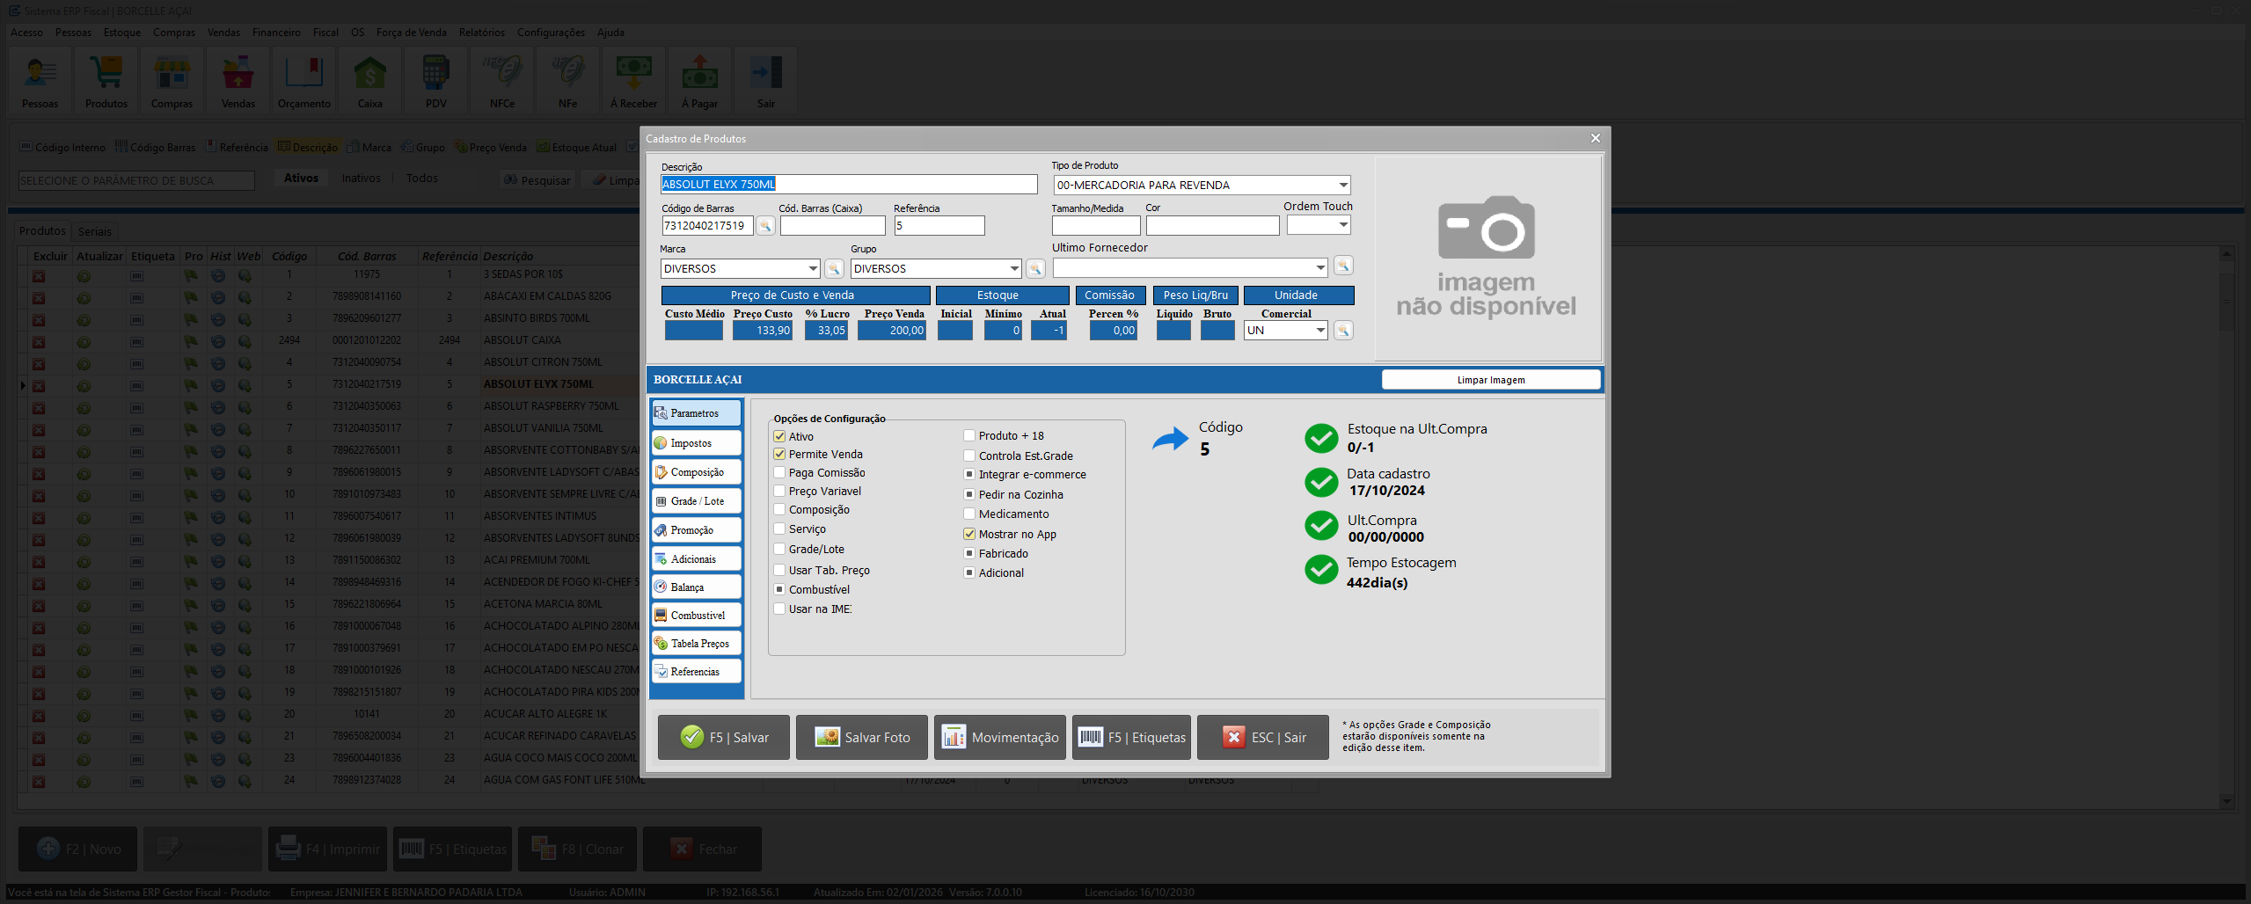
Task: Enable the Paga Comissão checkbox
Action: (779, 473)
